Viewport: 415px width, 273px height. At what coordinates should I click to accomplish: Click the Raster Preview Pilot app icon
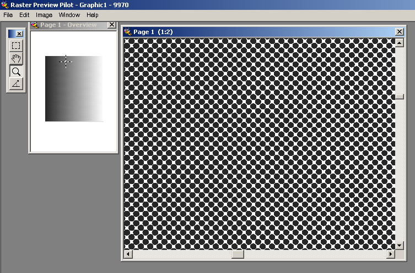click(5, 5)
